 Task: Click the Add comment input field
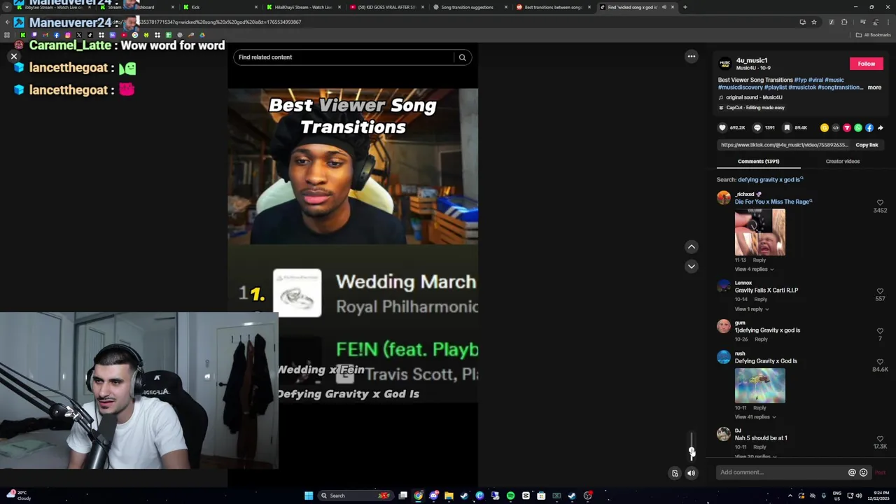click(x=782, y=472)
